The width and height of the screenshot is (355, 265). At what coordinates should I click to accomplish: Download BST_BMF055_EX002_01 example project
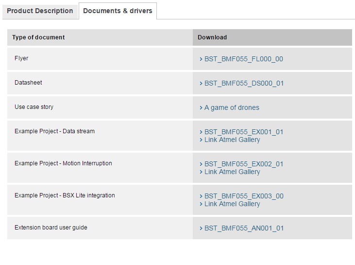coord(244,164)
